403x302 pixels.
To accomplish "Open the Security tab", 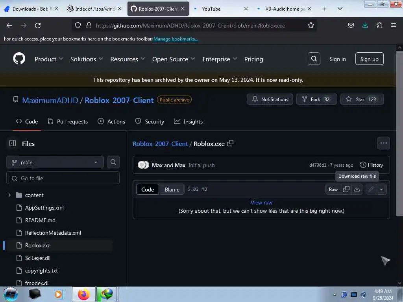I will (150, 122).
